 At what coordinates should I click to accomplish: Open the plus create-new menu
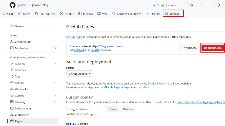[209, 5]
